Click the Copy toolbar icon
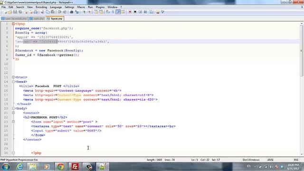 (47, 12)
